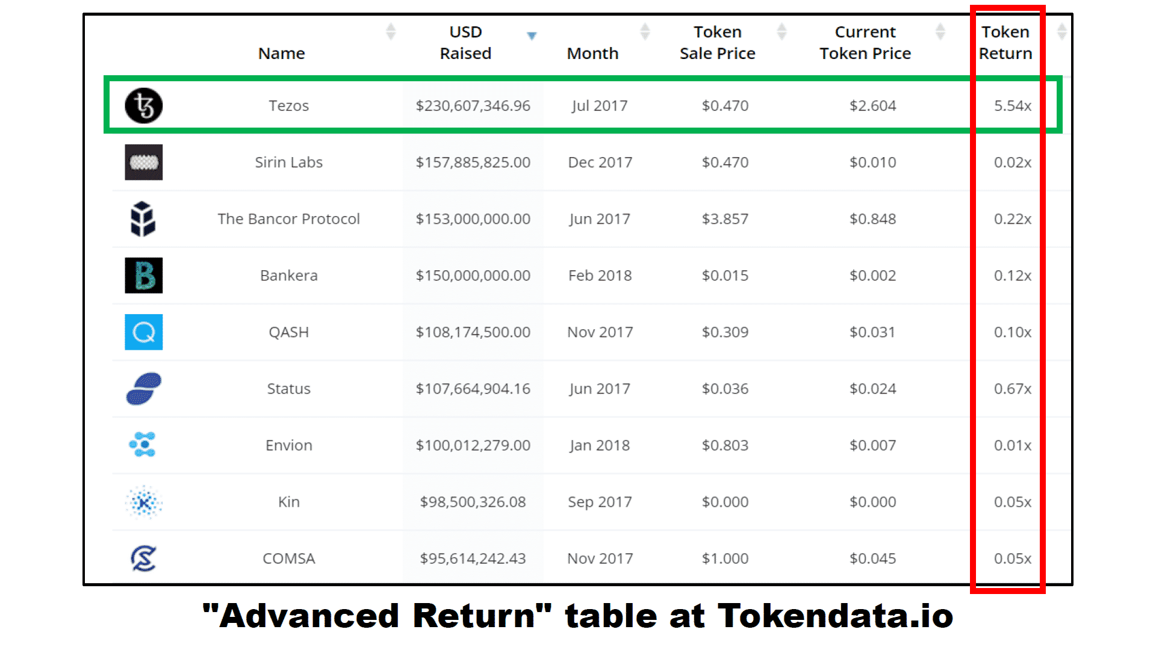Click the Token Return column header
This screenshot has width=1156, height=650.
[1005, 43]
